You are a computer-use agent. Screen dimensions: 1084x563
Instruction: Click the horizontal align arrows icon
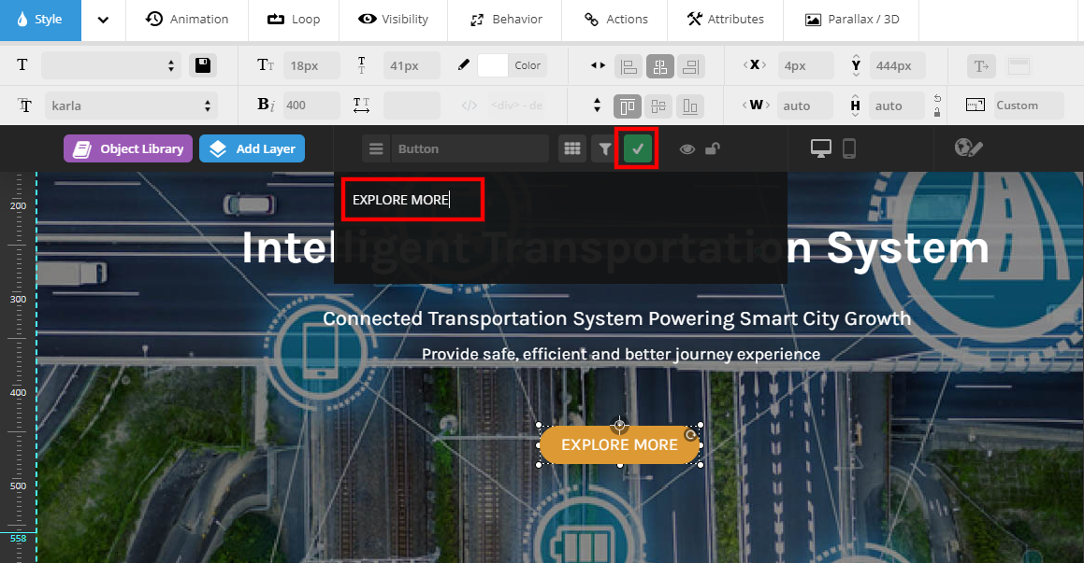(x=598, y=65)
